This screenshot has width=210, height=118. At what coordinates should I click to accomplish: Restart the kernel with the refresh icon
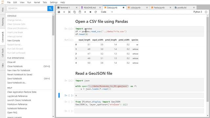point(95,12)
